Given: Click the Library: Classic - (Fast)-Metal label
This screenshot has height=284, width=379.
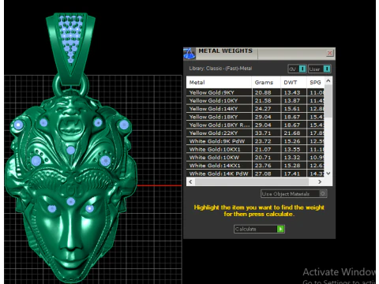Looking at the screenshot, I should (220, 69).
